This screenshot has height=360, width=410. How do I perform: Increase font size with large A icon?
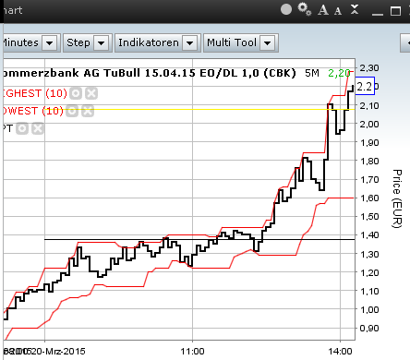click(323, 10)
